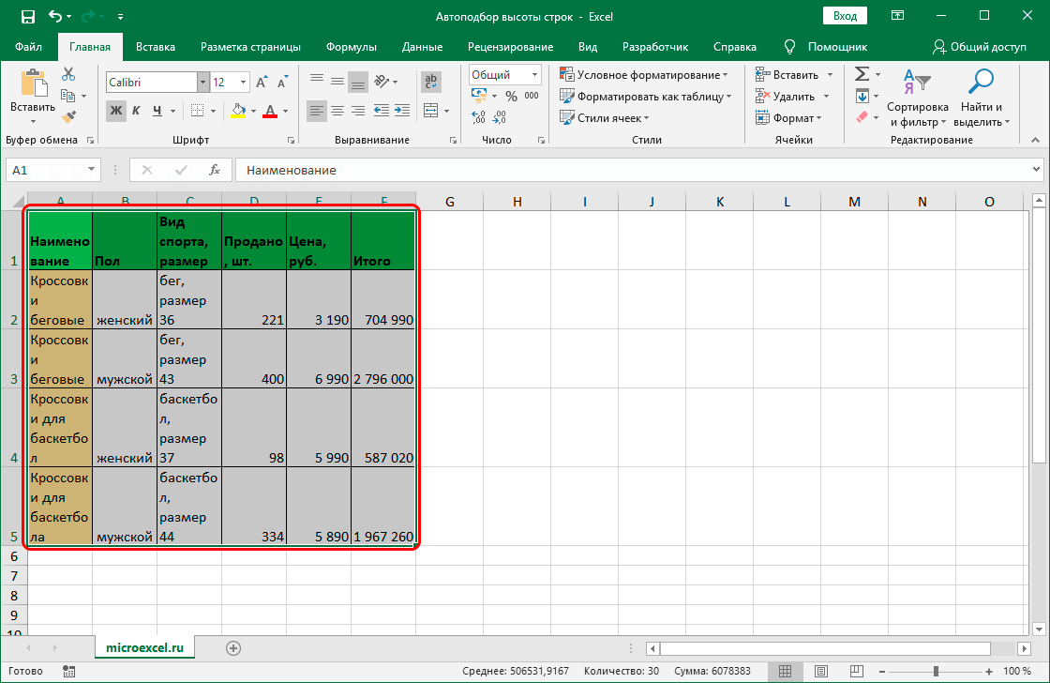Open the Вставка ribbon tab
The height and width of the screenshot is (683, 1050).
pyautogui.click(x=156, y=47)
